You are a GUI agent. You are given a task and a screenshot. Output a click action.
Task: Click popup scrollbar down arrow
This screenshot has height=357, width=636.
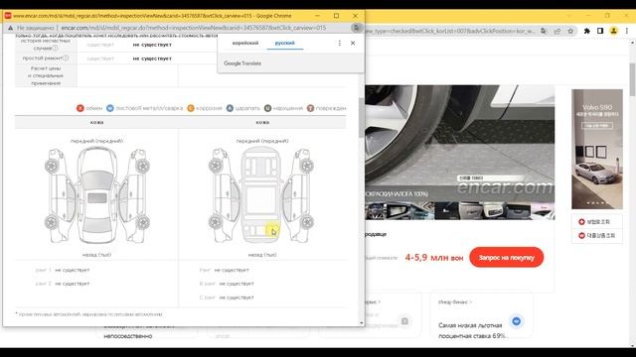pos(362,322)
